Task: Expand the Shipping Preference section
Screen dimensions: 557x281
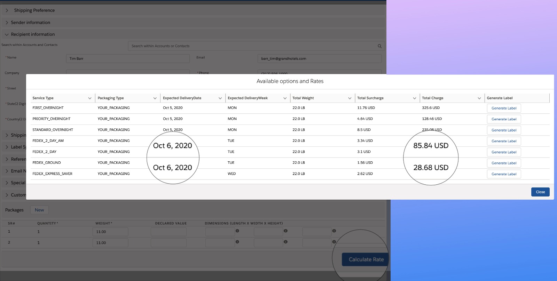Action: point(7,10)
